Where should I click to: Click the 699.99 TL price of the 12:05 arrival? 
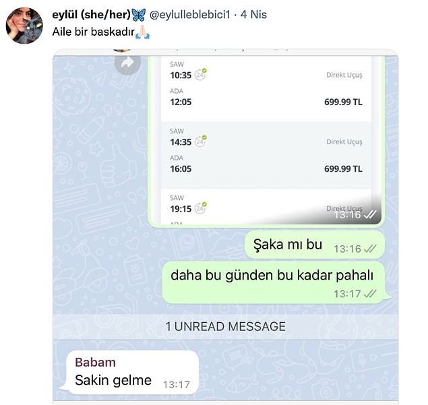pos(343,102)
